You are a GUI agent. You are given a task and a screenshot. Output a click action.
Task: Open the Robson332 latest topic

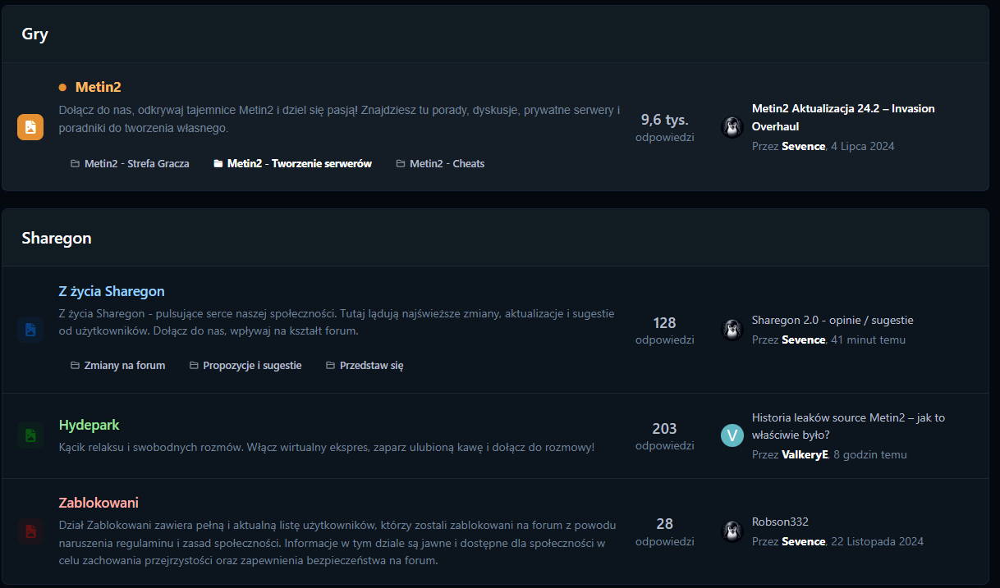780,522
